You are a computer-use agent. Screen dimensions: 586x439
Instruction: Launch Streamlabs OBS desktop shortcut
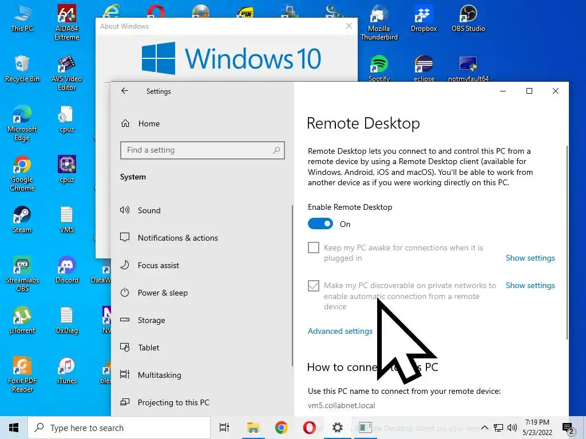pos(22,275)
